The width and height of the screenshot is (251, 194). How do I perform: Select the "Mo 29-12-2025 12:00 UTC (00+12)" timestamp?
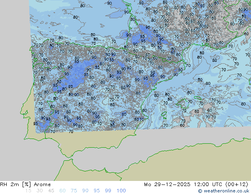(x=196, y=184)
